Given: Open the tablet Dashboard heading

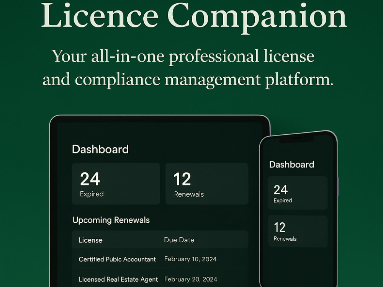Looking at the screenshot, I should (100, 149).
